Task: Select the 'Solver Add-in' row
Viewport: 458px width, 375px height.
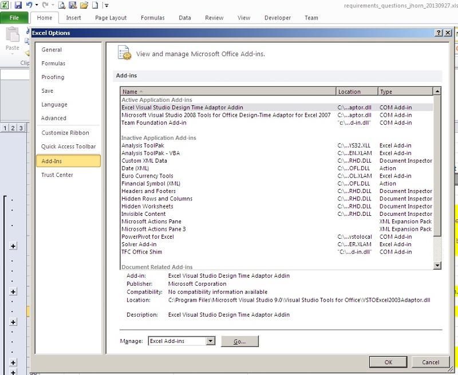Action: [277, 244]
